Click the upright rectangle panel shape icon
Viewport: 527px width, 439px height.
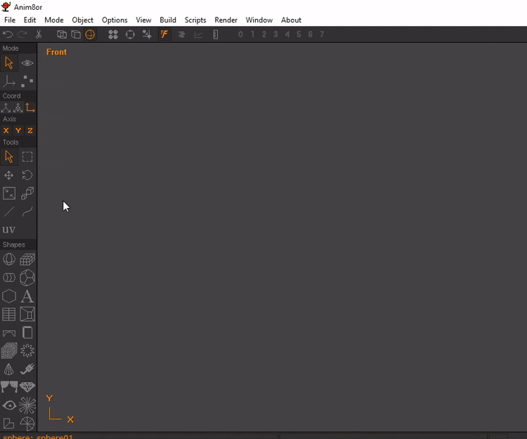pyautogui.click(x=27, y=333)
